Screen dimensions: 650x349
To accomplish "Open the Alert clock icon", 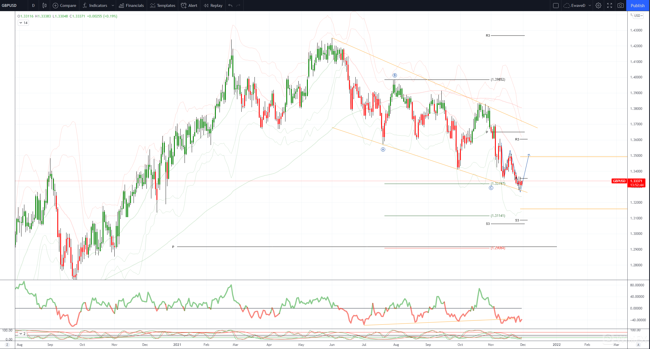I will tap(184, 5).
